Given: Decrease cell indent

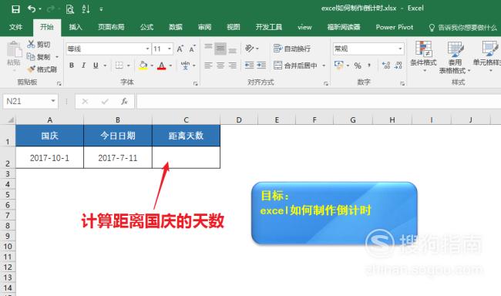Looking at the screenshot, I should coord(249,66).
